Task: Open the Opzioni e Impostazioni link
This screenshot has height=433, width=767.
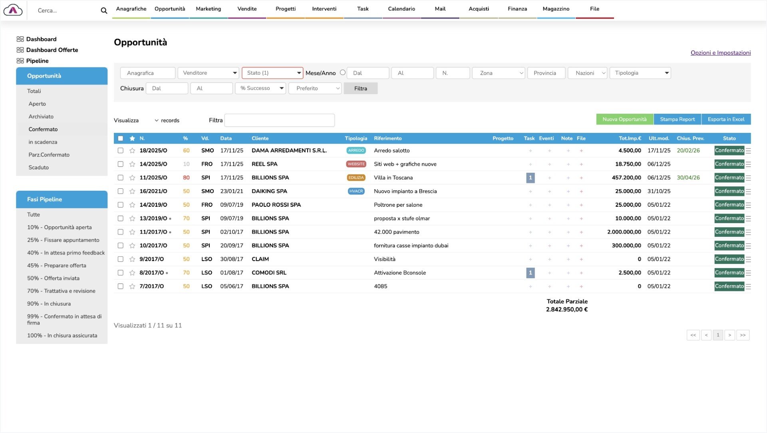Action: point(720,53)
